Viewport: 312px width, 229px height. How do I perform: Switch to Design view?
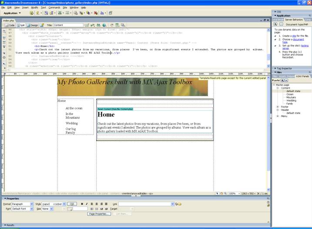[x=33, y=25]
